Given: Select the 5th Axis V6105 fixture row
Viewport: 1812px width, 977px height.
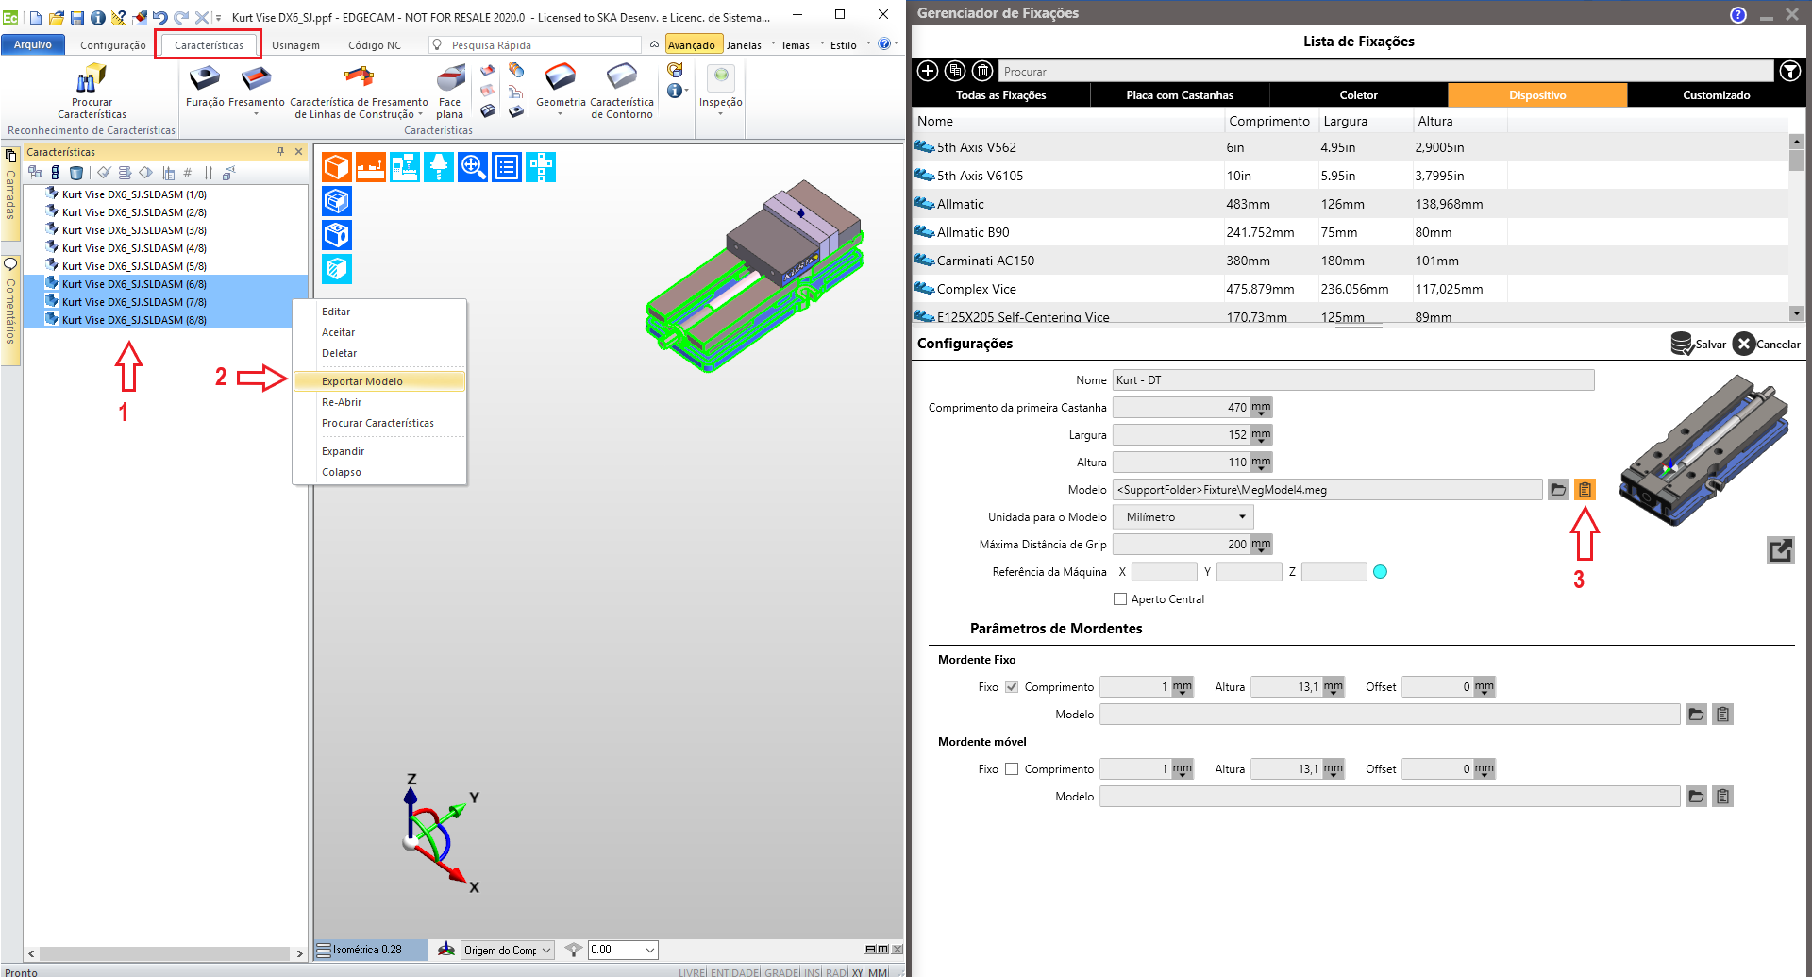Looking at the screenshot, I should click(1351, 176).
